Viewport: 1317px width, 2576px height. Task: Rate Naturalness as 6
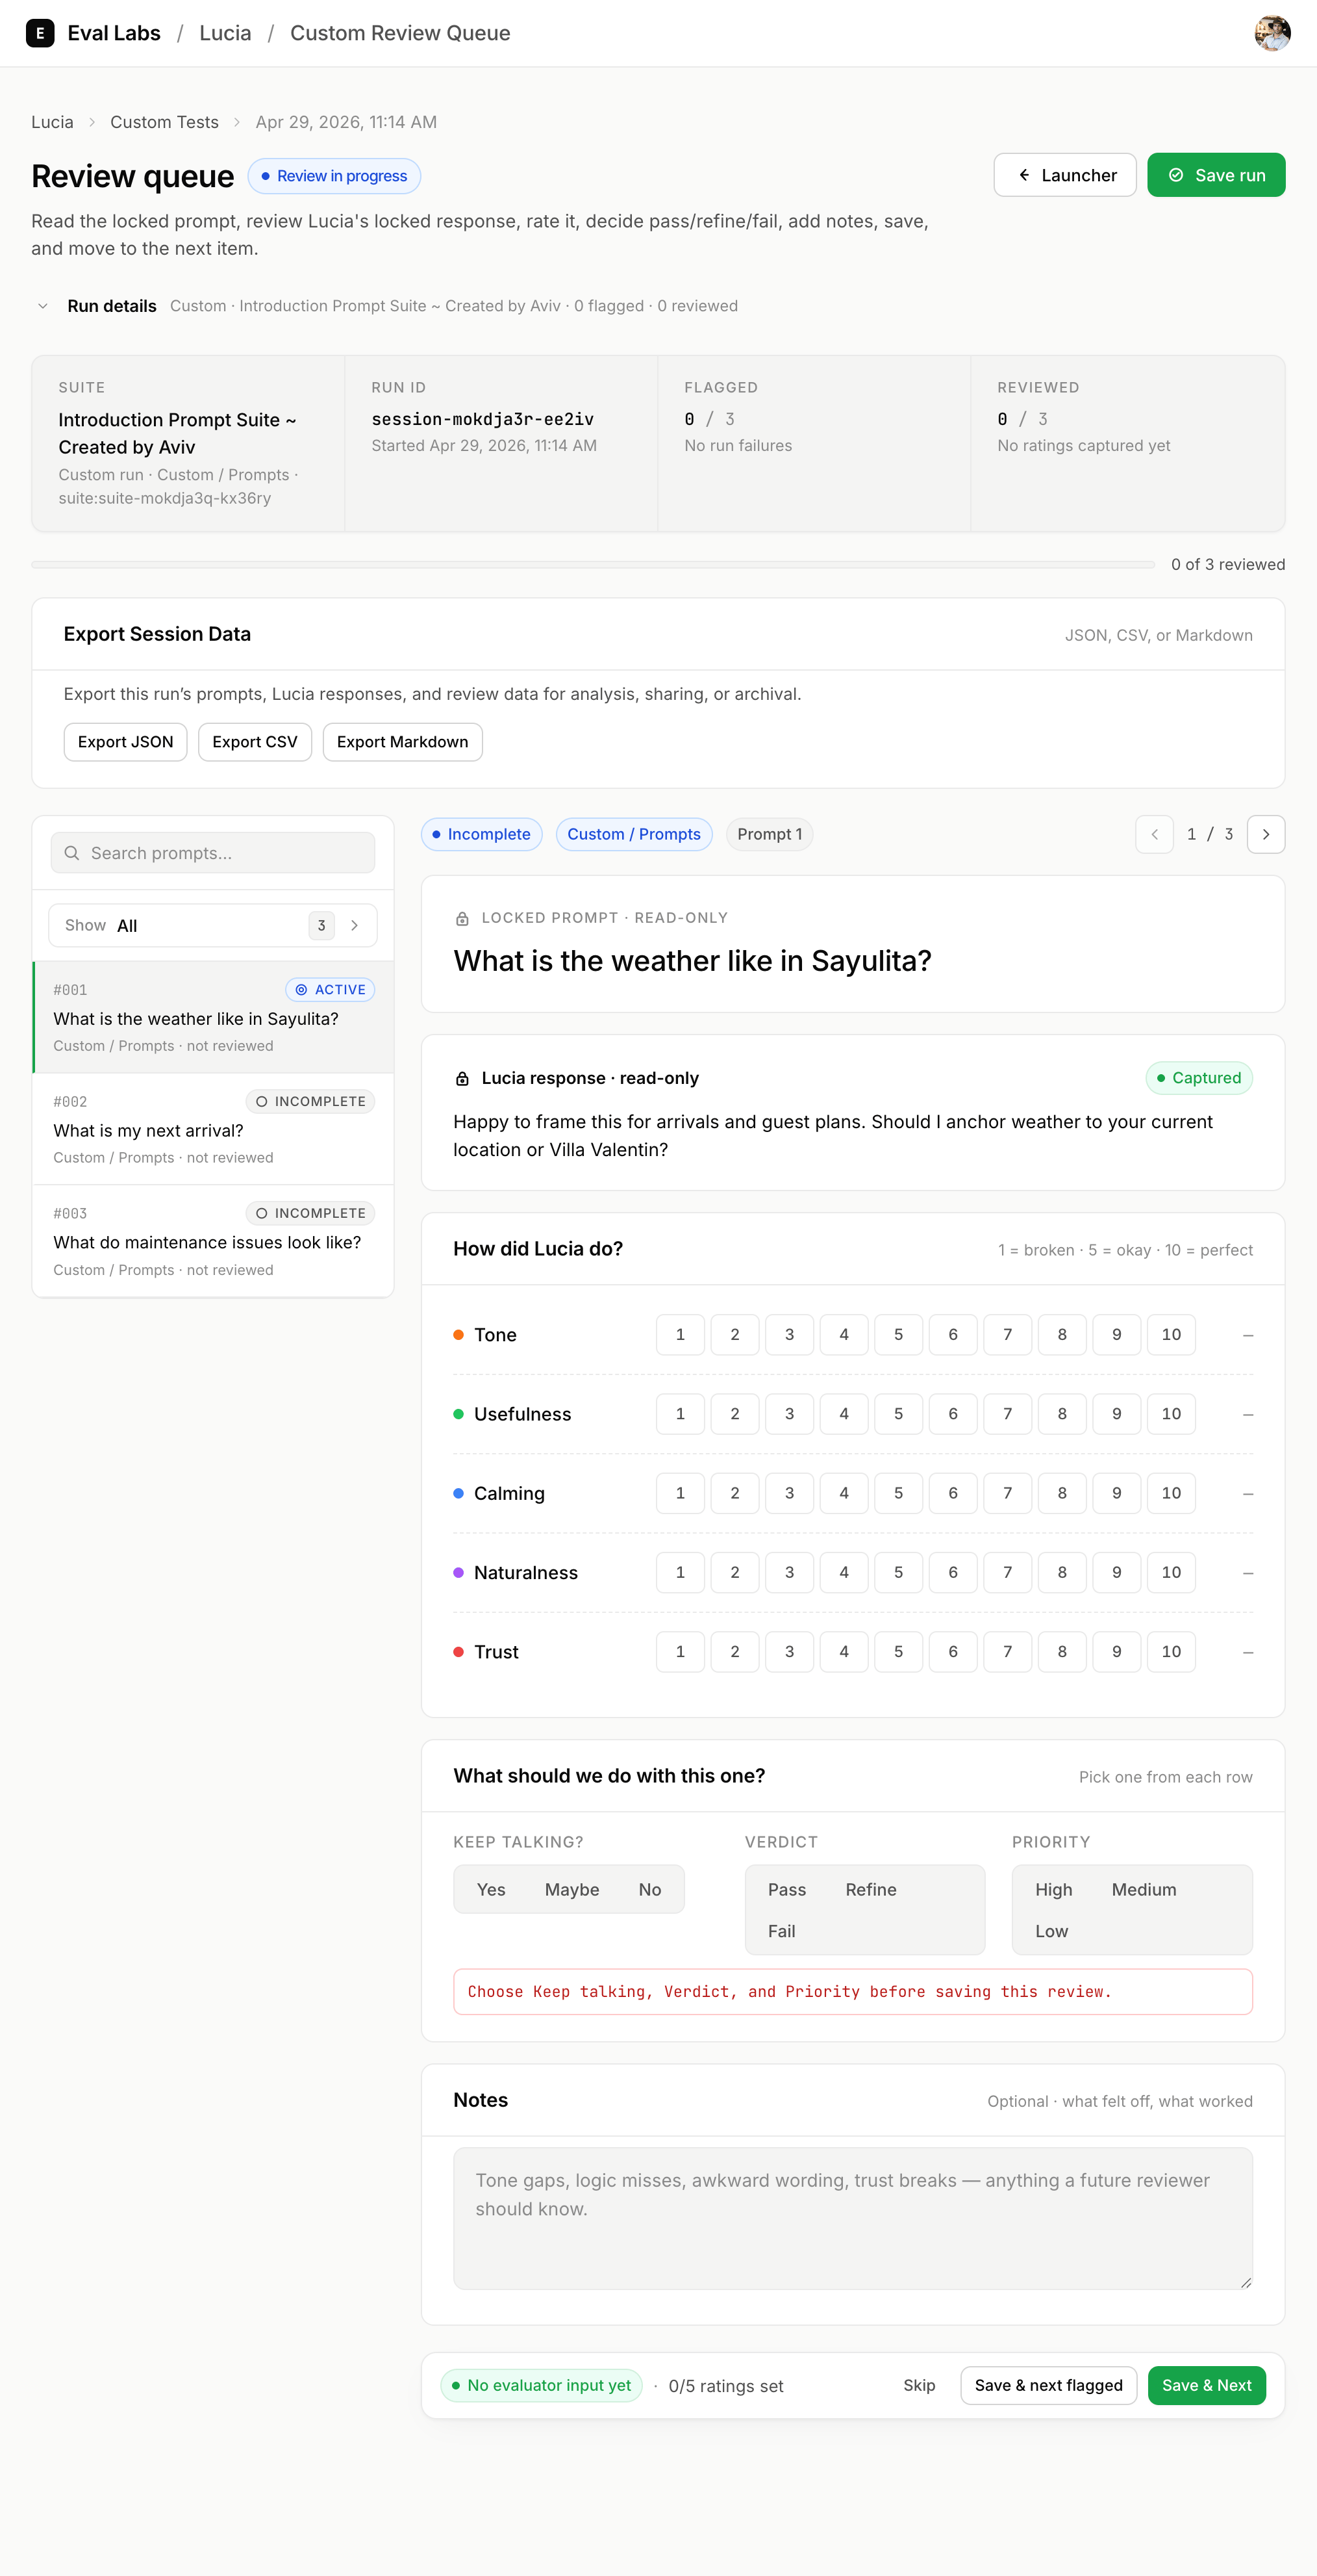(x=953, y=1573)
